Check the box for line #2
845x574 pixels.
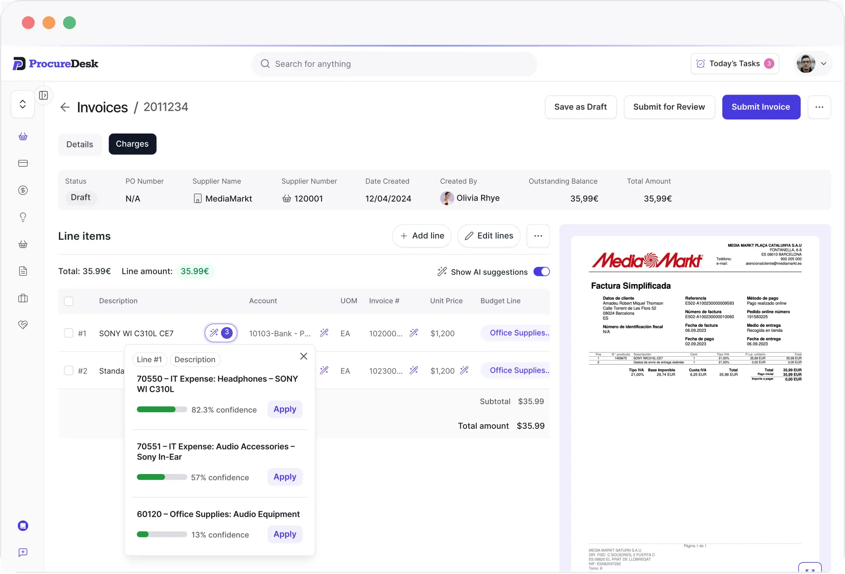tap(69, 370)
